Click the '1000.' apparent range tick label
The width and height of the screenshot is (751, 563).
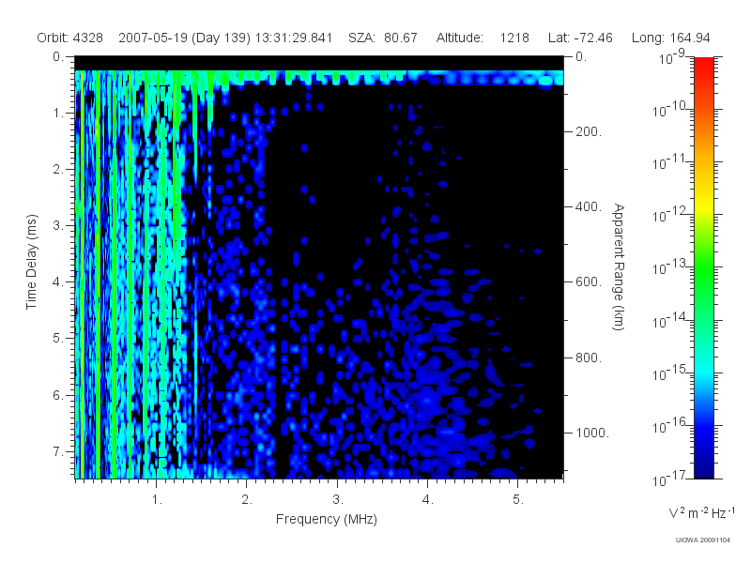[x=592, y=433]
